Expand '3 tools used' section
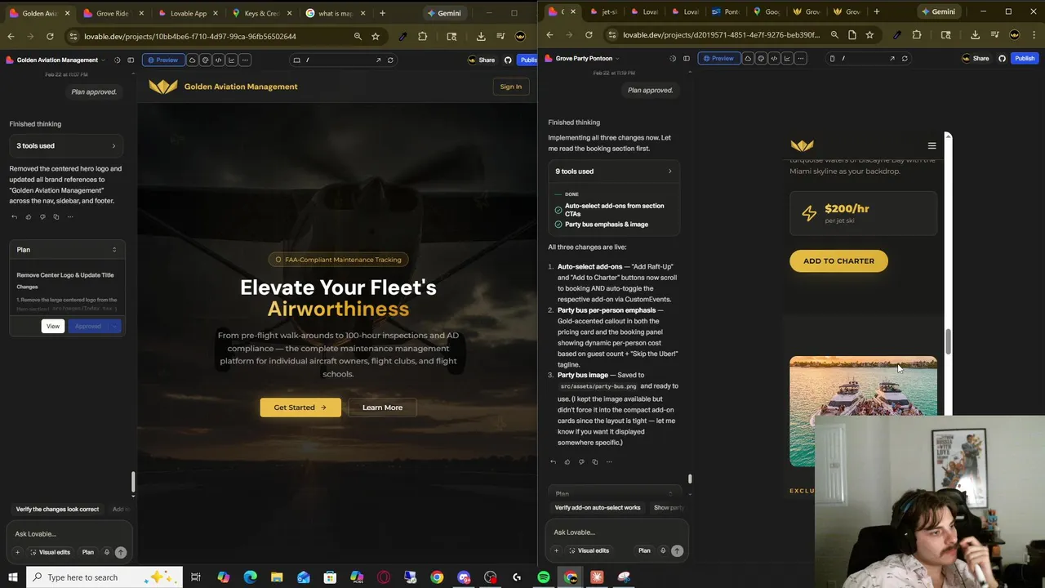The height and width of the screenshot is (588, 1045). coord(67,145)
